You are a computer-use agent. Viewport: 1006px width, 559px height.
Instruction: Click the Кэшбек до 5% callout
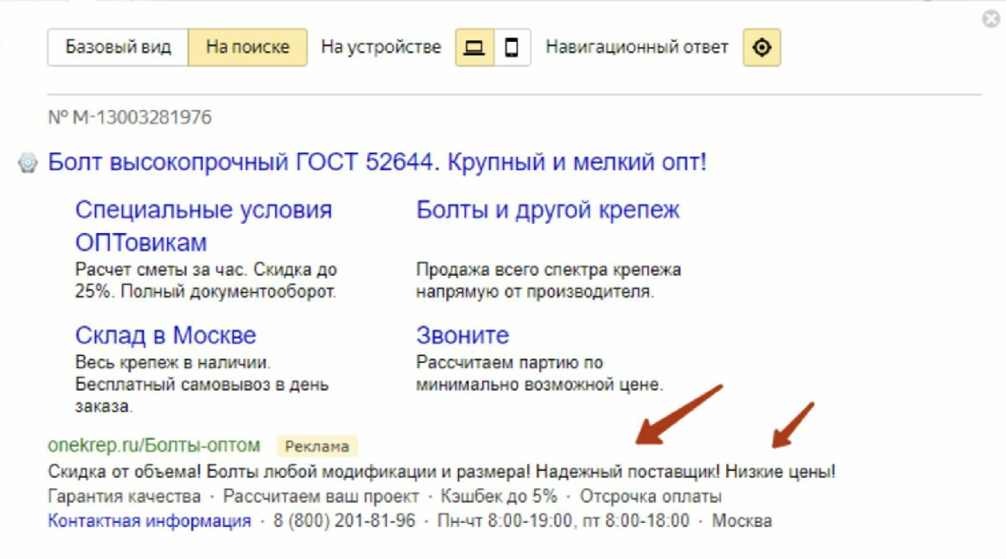[x=497, y=497]
